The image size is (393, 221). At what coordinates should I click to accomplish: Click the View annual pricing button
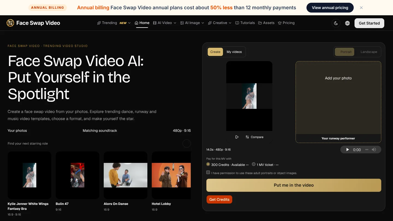(330, 8)
